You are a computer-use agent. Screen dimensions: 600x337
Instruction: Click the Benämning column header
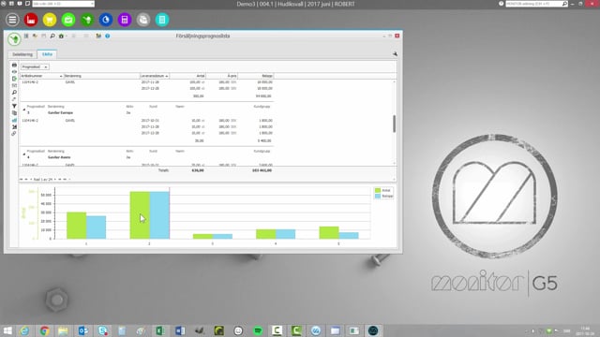102,76
